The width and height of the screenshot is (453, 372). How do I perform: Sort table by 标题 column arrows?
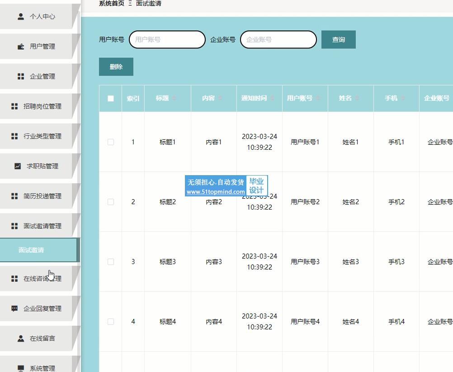point(174,98)
